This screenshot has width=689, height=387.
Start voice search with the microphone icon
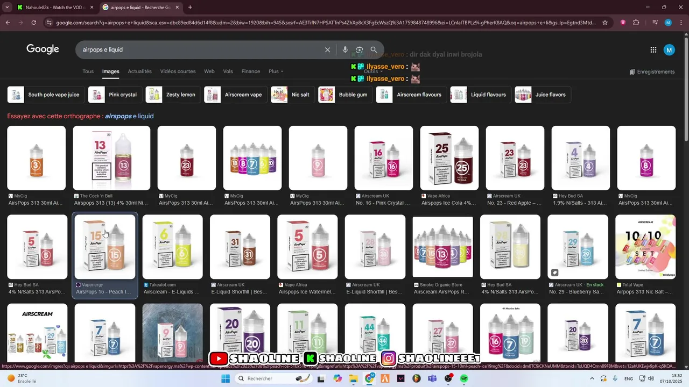pyautogui.click(x=345, y=49)
